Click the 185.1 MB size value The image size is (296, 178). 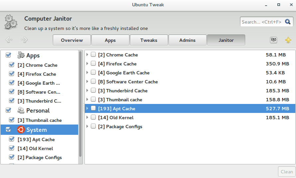pos(277,118)
